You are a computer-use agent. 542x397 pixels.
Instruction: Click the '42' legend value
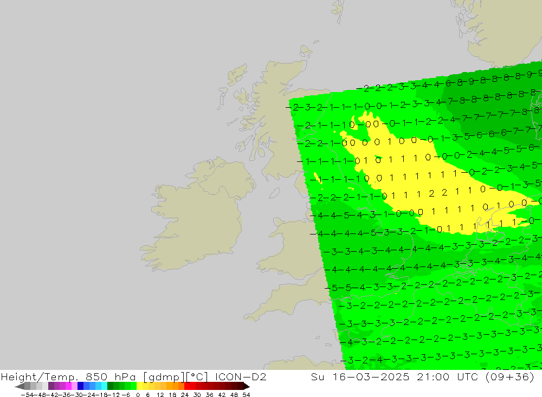[x=222, y=395]
